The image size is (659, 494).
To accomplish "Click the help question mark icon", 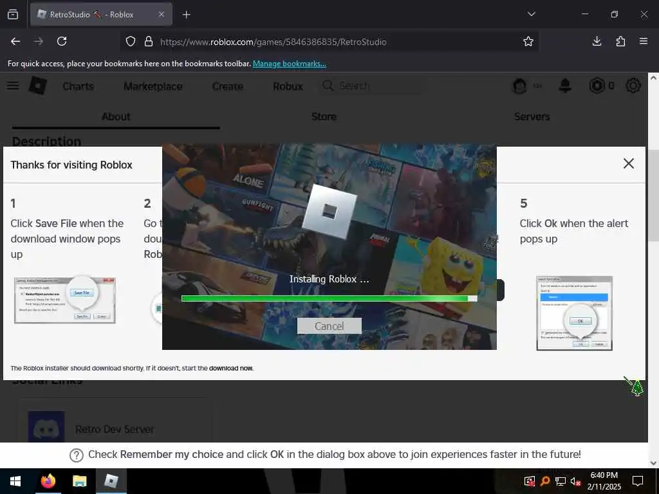I will (77, 455).
